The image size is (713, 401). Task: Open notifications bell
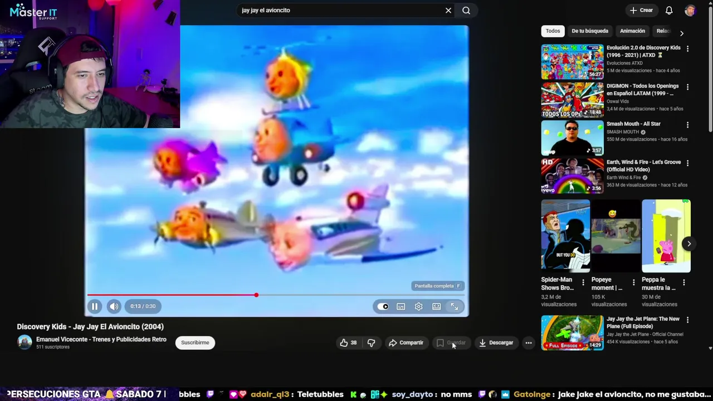(669, 10)
